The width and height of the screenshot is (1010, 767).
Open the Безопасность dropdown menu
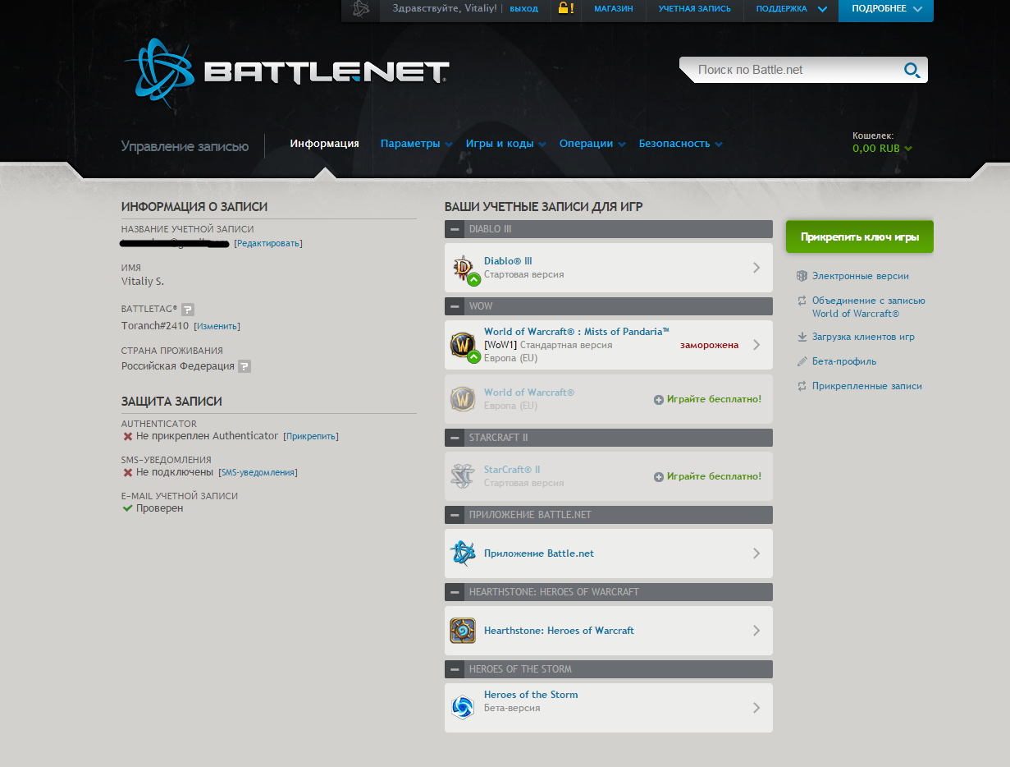coord(681,144)
